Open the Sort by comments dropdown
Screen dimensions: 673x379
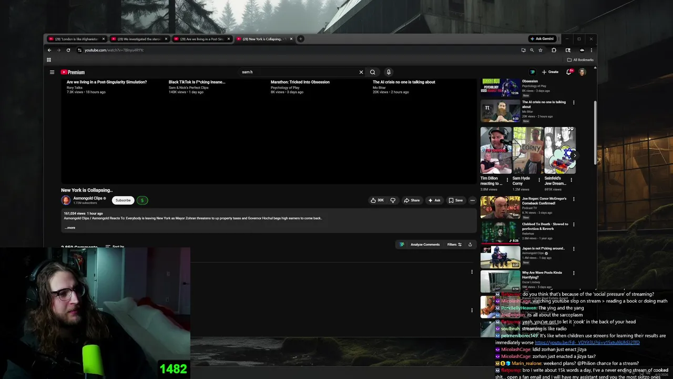(x=115, y=246)
